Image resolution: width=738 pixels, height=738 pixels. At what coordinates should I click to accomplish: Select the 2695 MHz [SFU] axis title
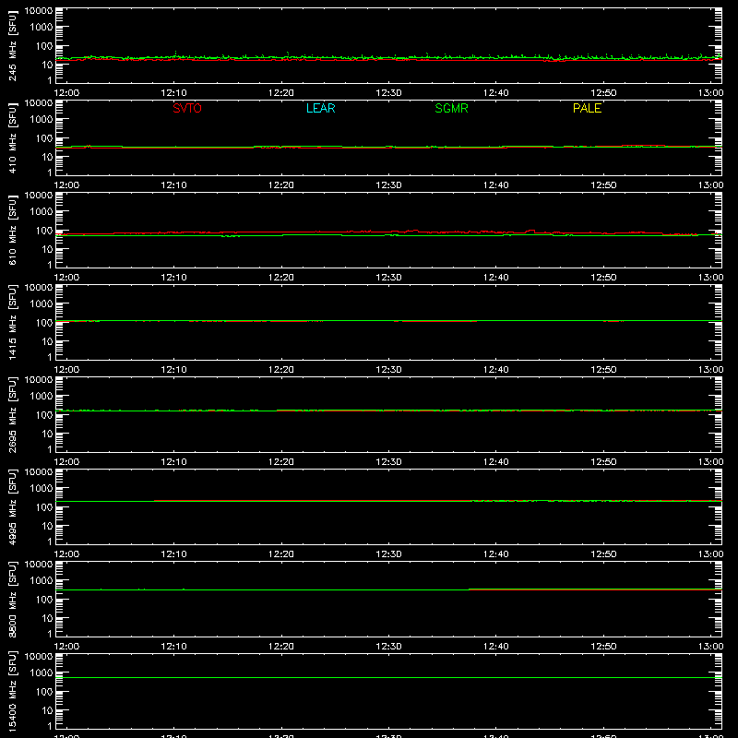pyautogui.click(x=13, y=414)
